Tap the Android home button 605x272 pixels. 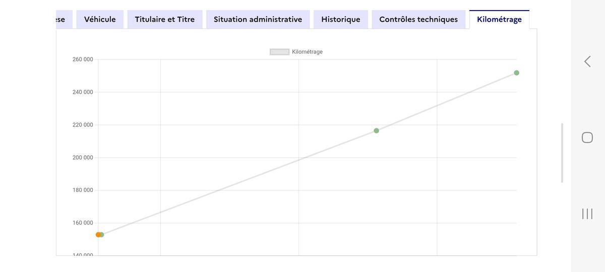tap(587, 138)
